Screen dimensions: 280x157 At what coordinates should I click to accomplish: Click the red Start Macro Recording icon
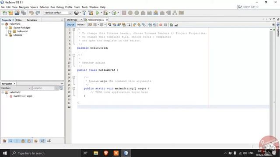[x=161, y=25]
